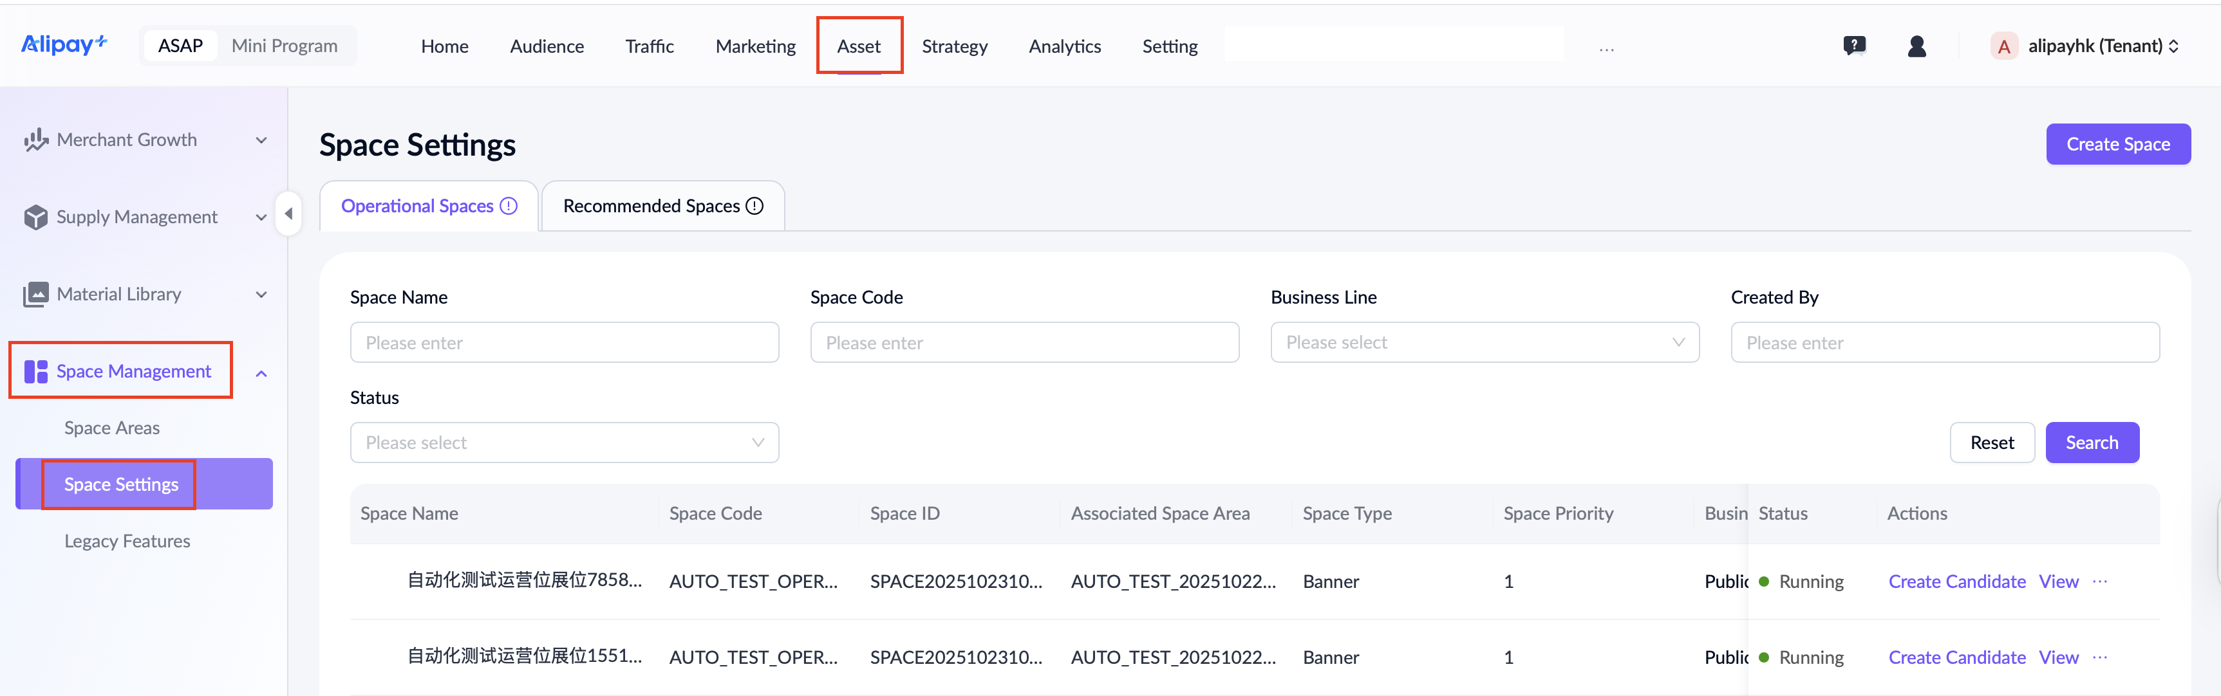
Task: Open the help chat question icon
Action: (x=1853, y=46)
